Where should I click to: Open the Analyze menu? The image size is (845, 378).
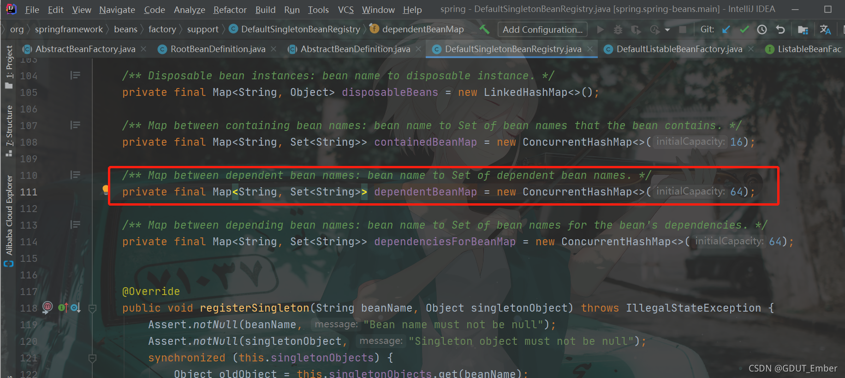coord(190,10)
